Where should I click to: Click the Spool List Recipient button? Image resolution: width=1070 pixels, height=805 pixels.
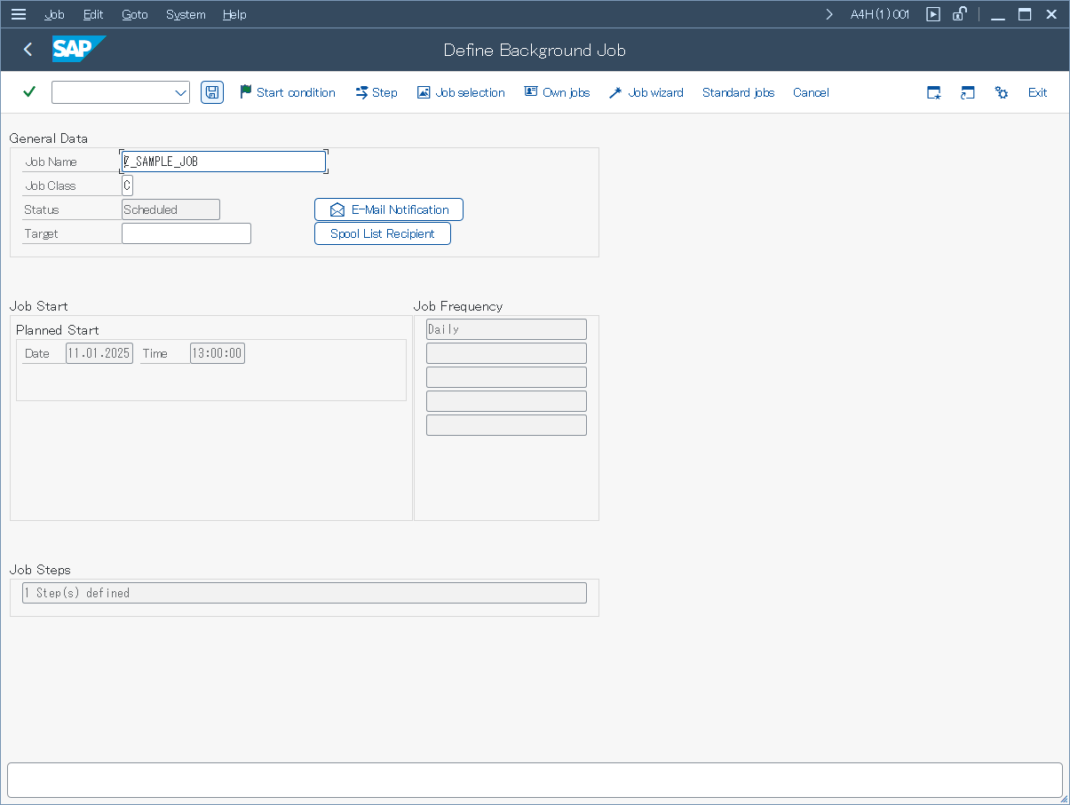(x=383, y=233)
